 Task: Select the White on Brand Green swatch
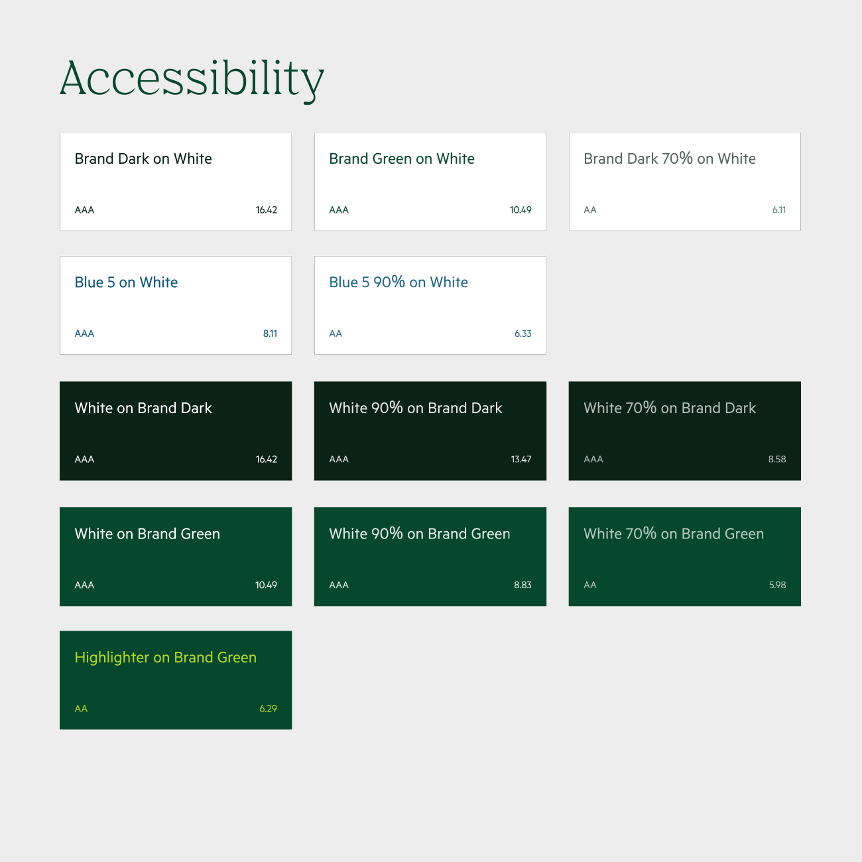[x=175, y=556]
